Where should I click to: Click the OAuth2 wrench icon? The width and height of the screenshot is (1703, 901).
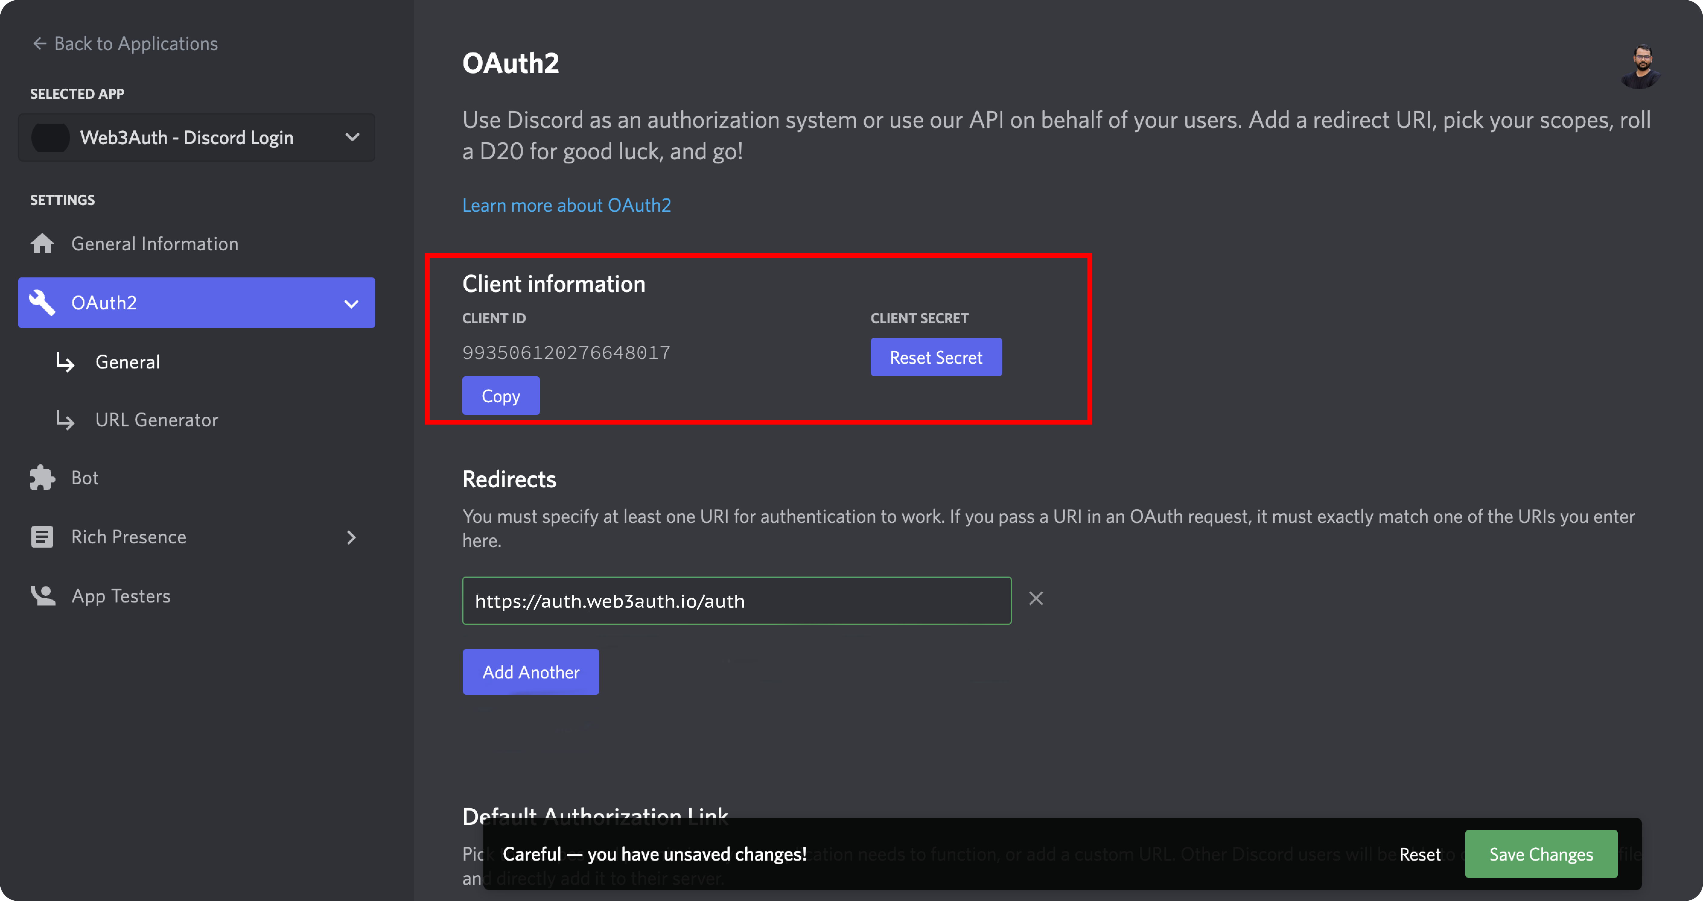click(x=42, y=302)
